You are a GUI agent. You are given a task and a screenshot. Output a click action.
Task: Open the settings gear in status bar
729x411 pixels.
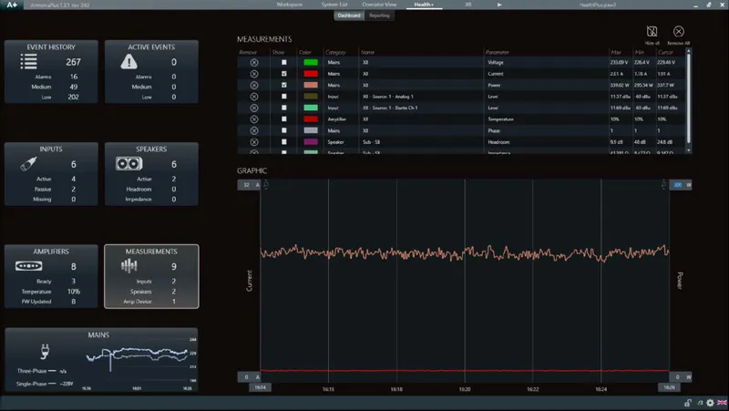[710, 403]
